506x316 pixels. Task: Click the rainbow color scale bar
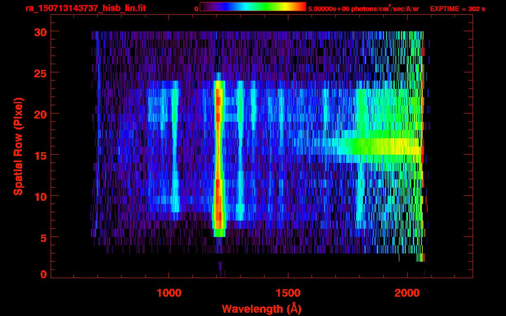tap(253, 7)
